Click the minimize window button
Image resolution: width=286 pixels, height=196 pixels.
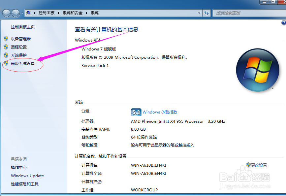[264, 2]
